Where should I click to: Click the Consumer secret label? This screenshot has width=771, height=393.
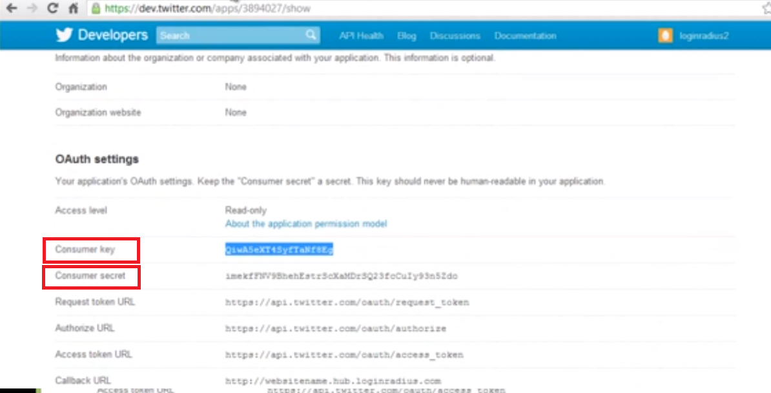click(x=90, y=276)
